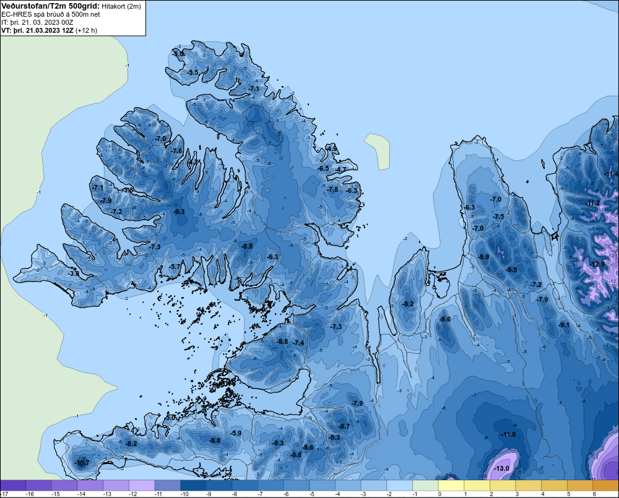
Task: Click the legend tick label 6
Action: [x=594, y=494]
